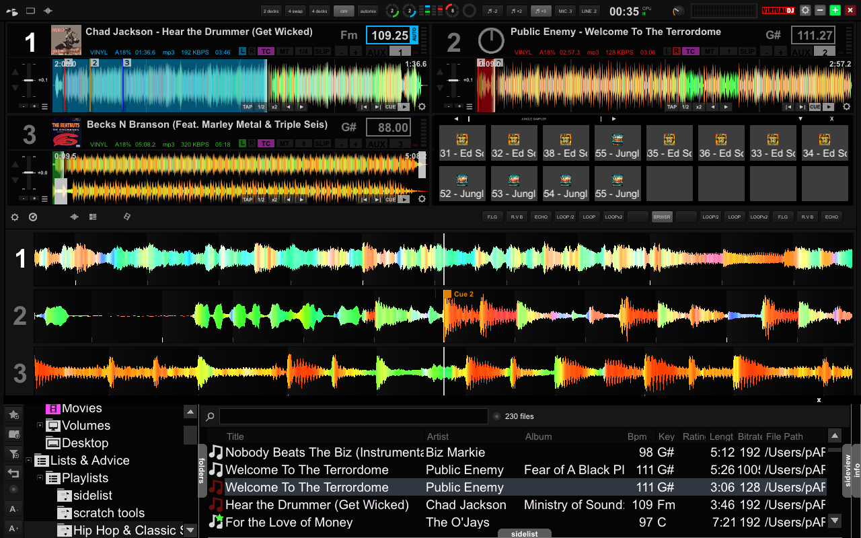The width and height of the screenshot is (861, 538).
Task: Double the loop with deck 3's x2 button
Action: (274, 199)
